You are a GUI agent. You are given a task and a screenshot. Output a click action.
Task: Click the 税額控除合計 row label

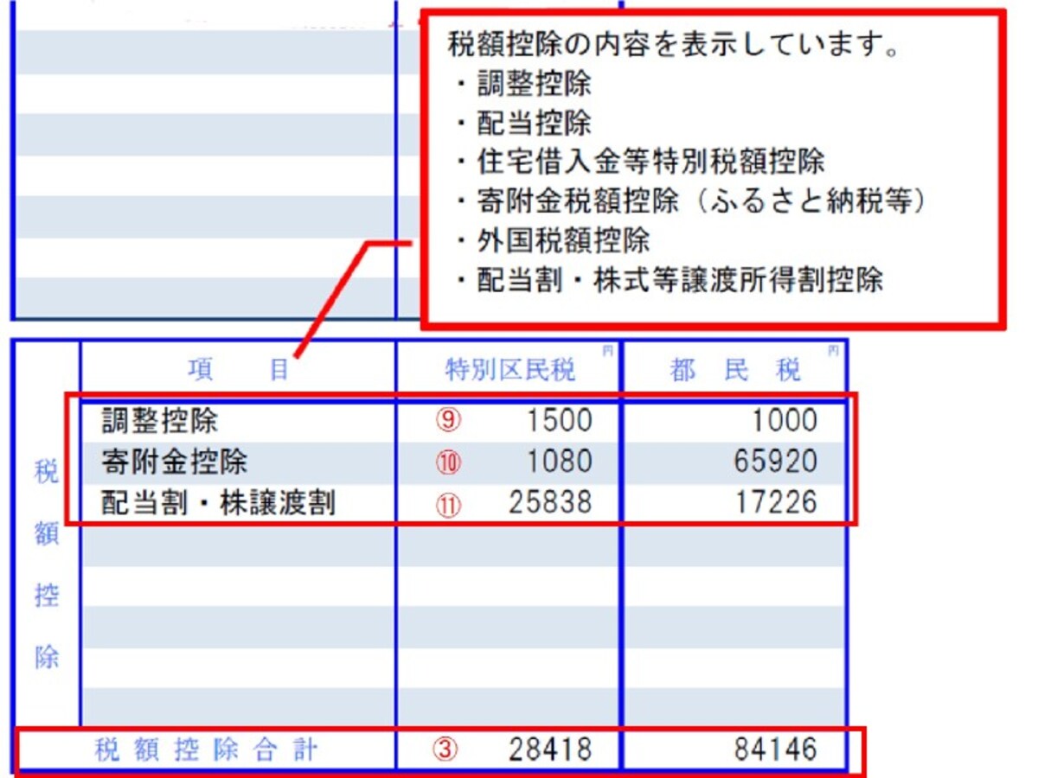click(206, 749)
